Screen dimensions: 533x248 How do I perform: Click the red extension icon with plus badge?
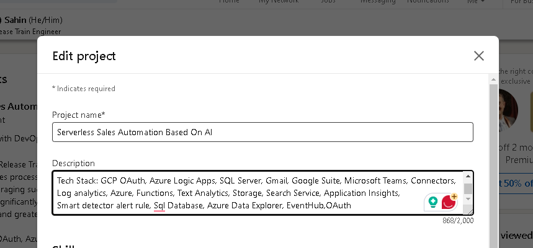[x=449, y=202]
